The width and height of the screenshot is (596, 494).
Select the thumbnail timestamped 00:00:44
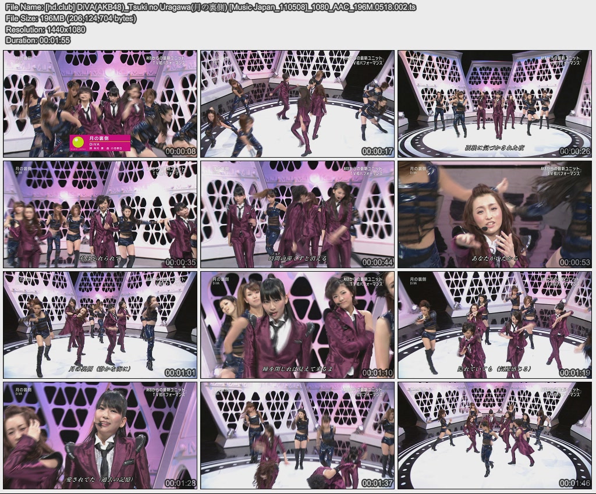pyautogui.click(x=297, y=214)
